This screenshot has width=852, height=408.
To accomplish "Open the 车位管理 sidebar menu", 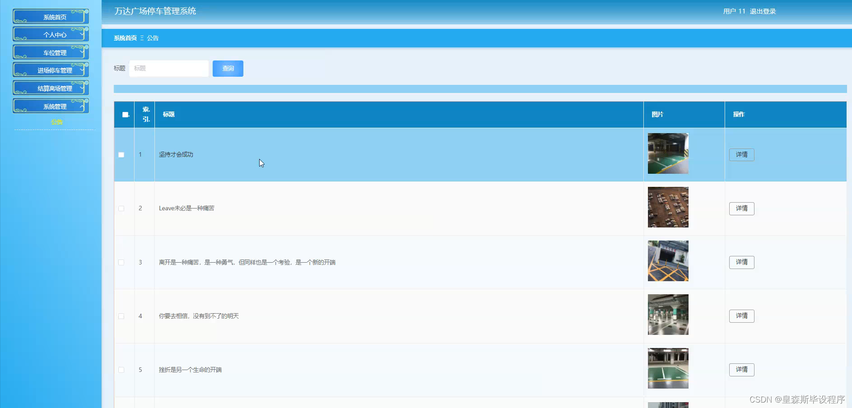I will 51,52.
